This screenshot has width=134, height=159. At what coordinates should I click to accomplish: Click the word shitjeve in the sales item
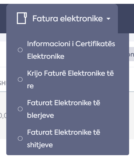point(40,145)
